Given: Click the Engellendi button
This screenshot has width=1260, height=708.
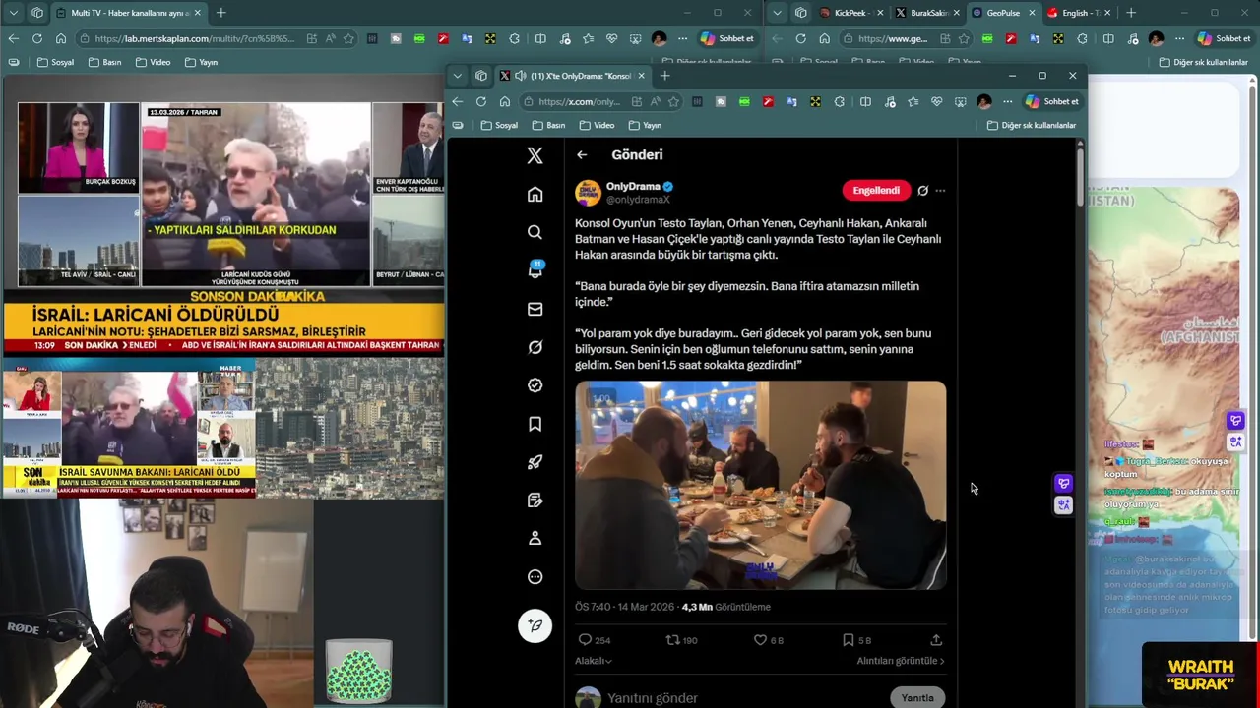Looking at the screenshot, I should click(x=876, y=190).
